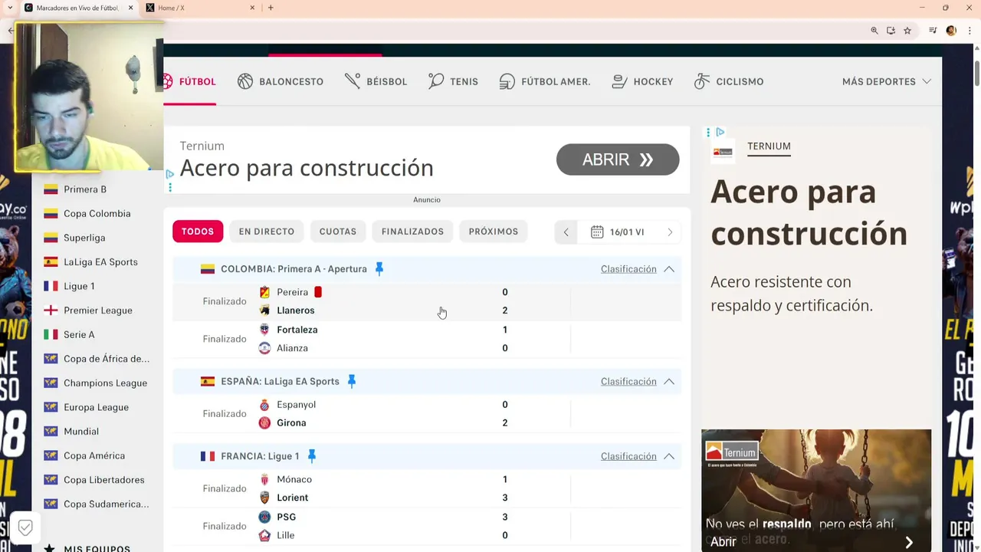Open Ligue 1 in the sidebar
This screenshot has width=981, height=552.
[79, 286]
